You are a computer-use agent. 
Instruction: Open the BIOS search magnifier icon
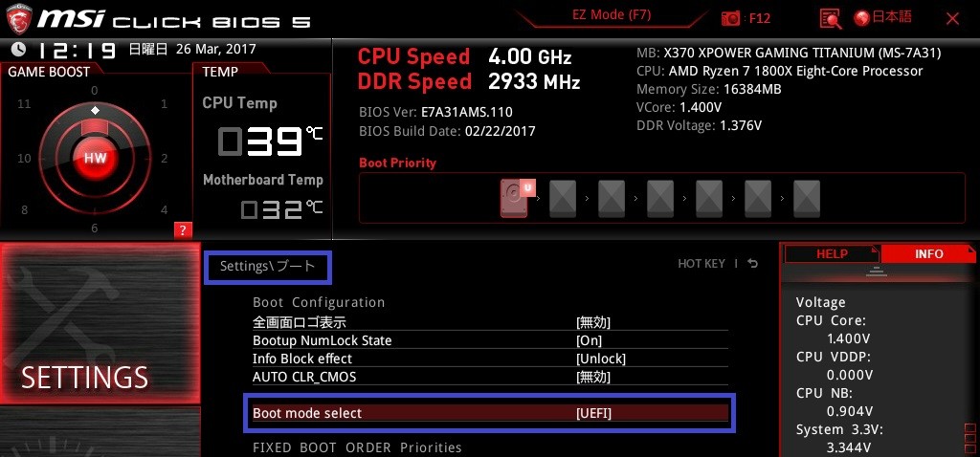click(830, 19)
